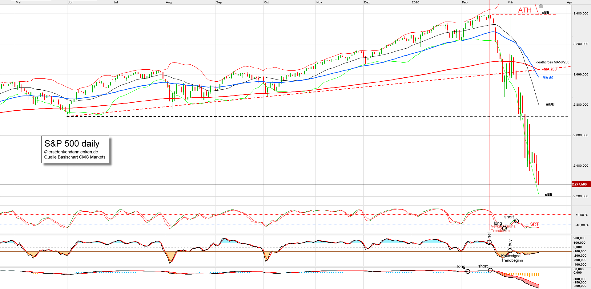Click the -150,000 label on the bottom axis
Screen dimensions: 591x289
pos(580,283)
